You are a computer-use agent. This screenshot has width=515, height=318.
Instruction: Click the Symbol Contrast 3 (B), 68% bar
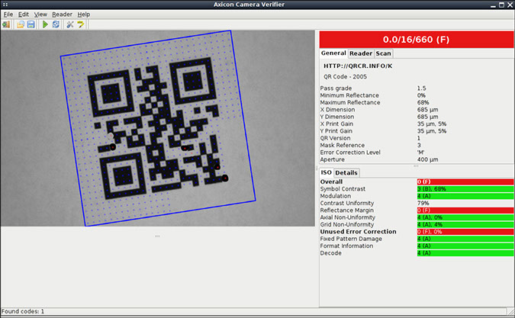pyautogui.click(x=465, y=189)
